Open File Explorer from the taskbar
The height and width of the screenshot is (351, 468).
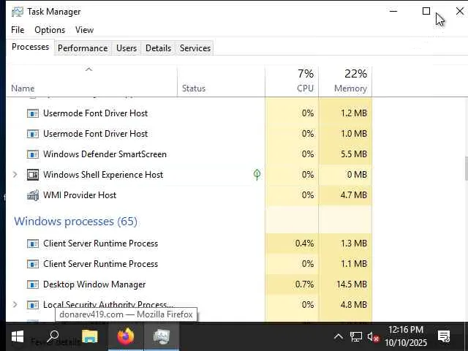89,336
